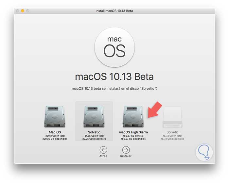Click the right arrow circle above Instalar
Image resolution: width=229 pixels, height=184 pixels.
tap(126, 150)
